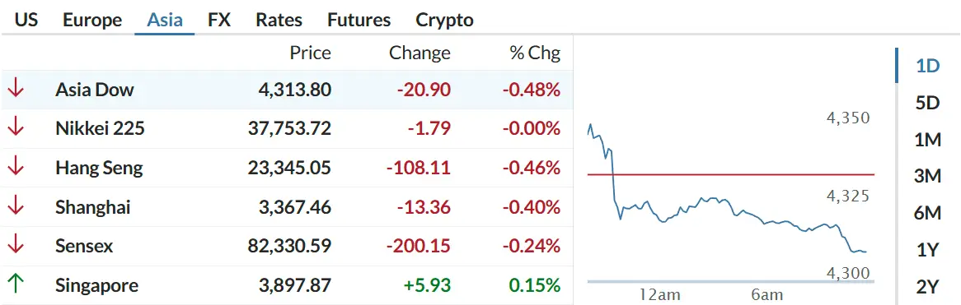The image size is (961, 305).
Task: Open the Europe markets tab
Action: pyautogui.click(x=92, y=20)
